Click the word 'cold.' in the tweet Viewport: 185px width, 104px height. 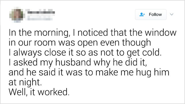[x=152, y=52]
